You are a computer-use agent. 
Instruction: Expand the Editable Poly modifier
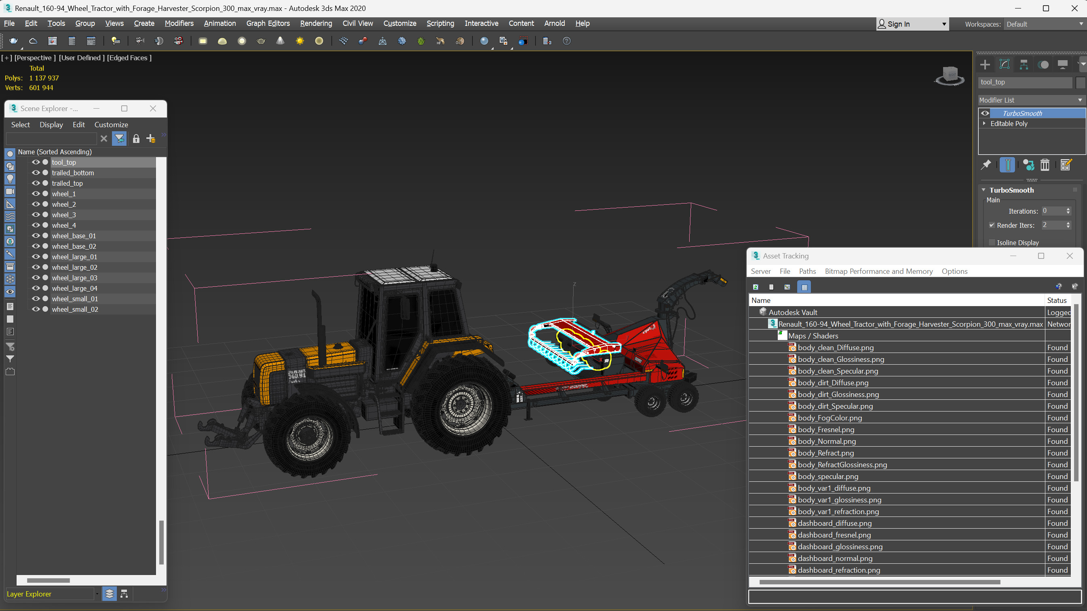tap(984, 124)
